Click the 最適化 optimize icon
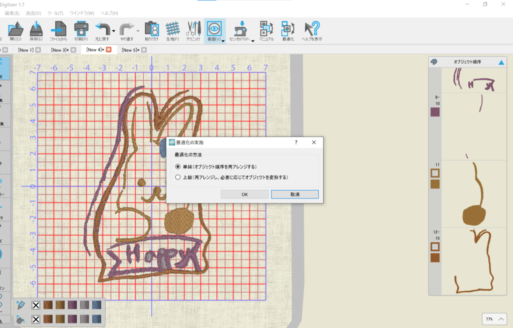Screen dimensions: 513x328 [x=288, y=29]
